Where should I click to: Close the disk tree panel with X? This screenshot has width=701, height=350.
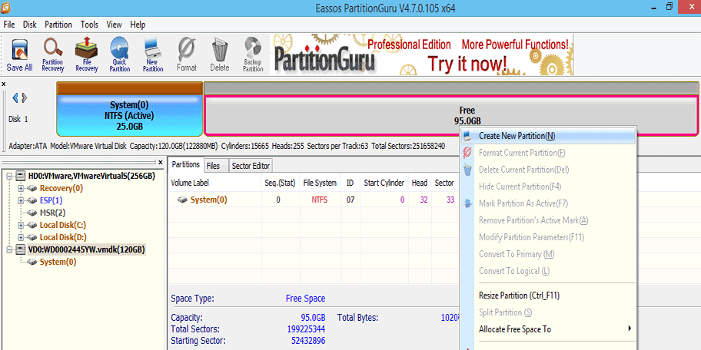click(x=161, y=162)
